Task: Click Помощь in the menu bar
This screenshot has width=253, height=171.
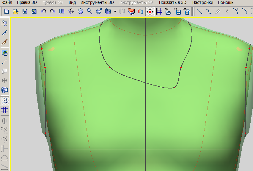Action: [x=226, y=3]
